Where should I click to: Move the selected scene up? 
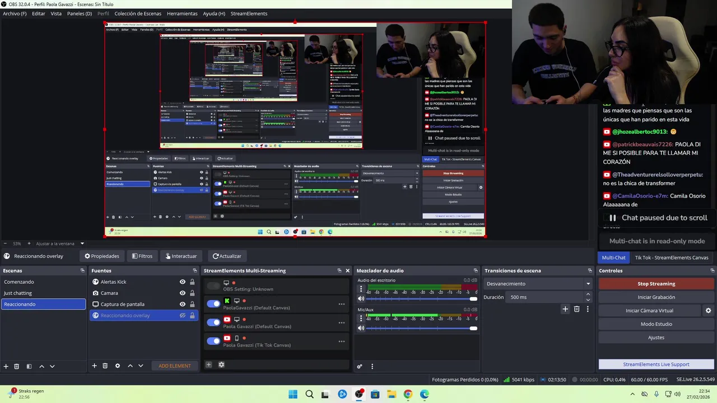(x=41, y=366)
